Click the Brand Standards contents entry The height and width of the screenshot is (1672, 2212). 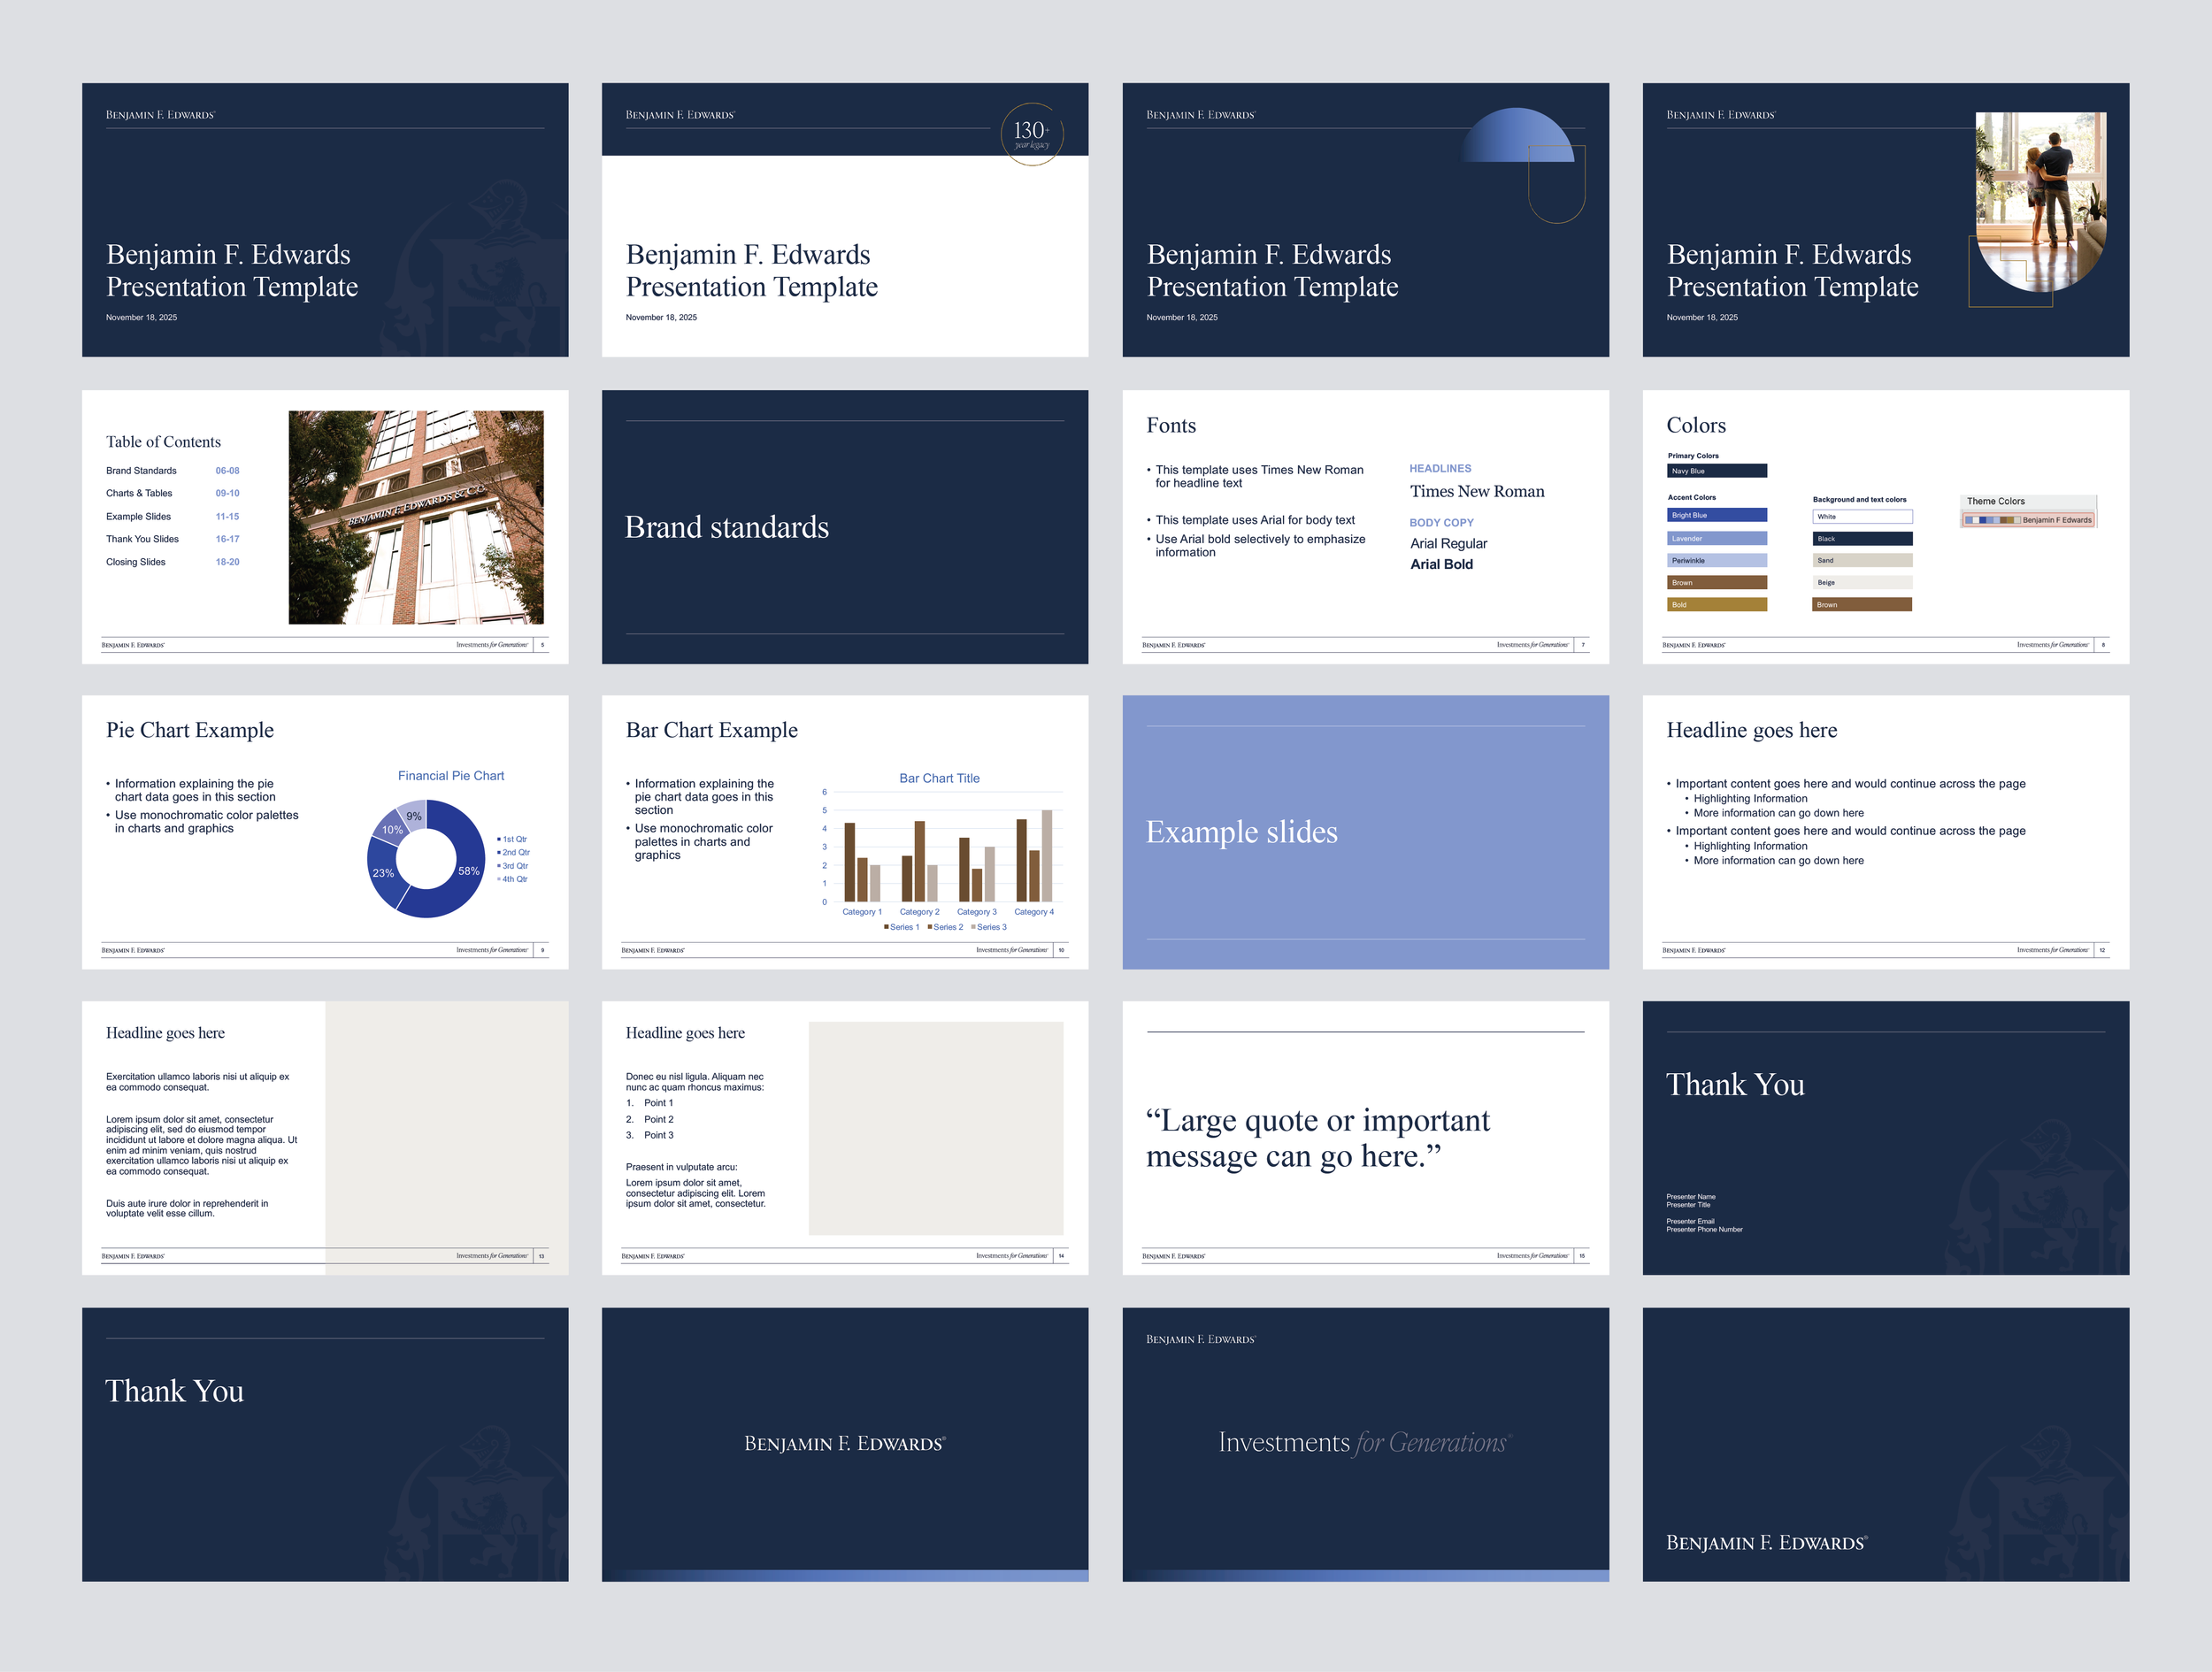pyautogui.click(x=141, y=471)
